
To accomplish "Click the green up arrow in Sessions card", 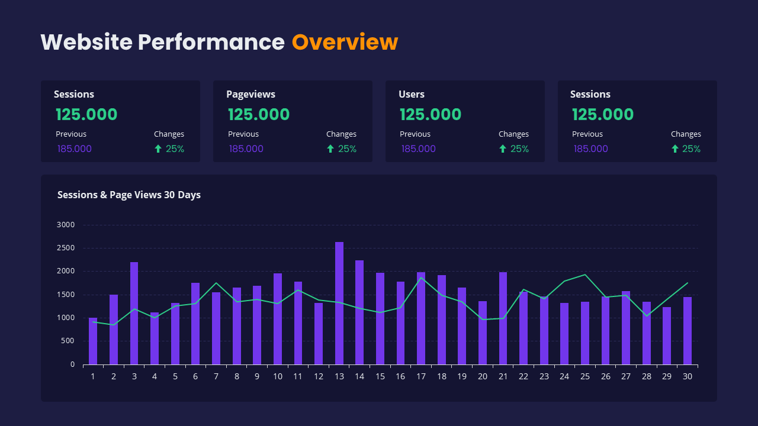I will click(159, 149).
